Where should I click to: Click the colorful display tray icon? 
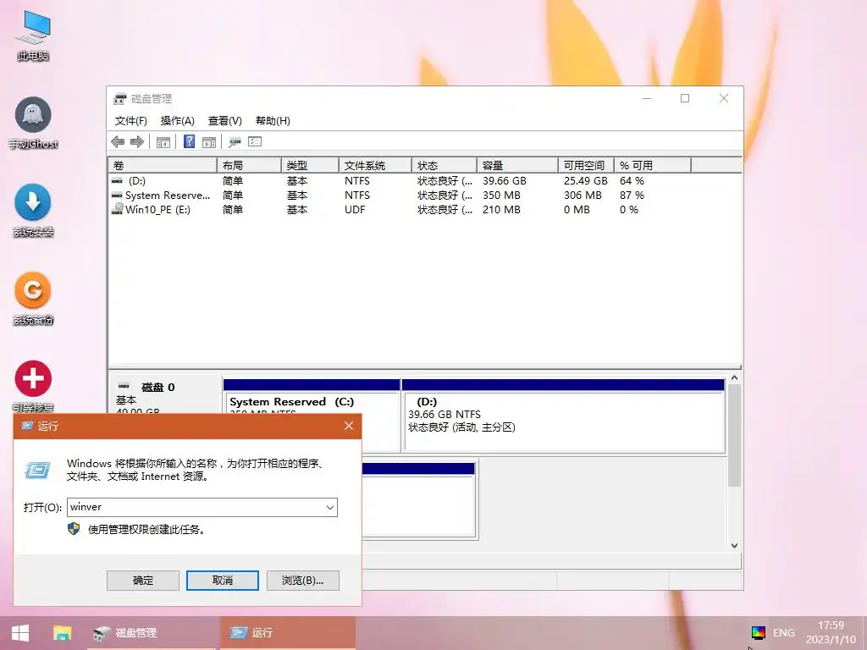click(x=758, y=632)
